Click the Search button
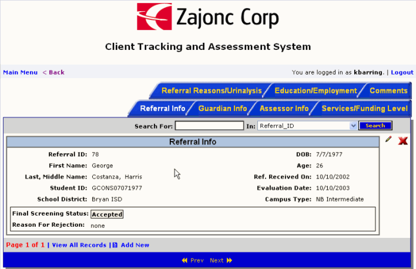This screenshot has width=416, height=269. point(375,126)
